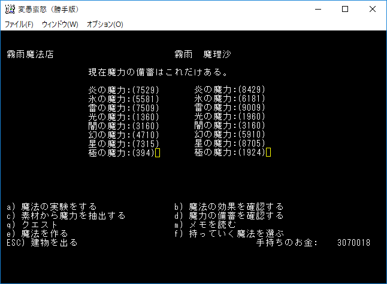
Task: Click the left 炎の魔力:(7529) entry
Action: 123,90
